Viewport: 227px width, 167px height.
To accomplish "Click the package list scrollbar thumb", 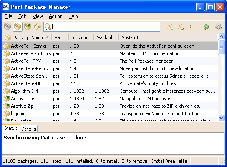I will click(x=221, y=48).
